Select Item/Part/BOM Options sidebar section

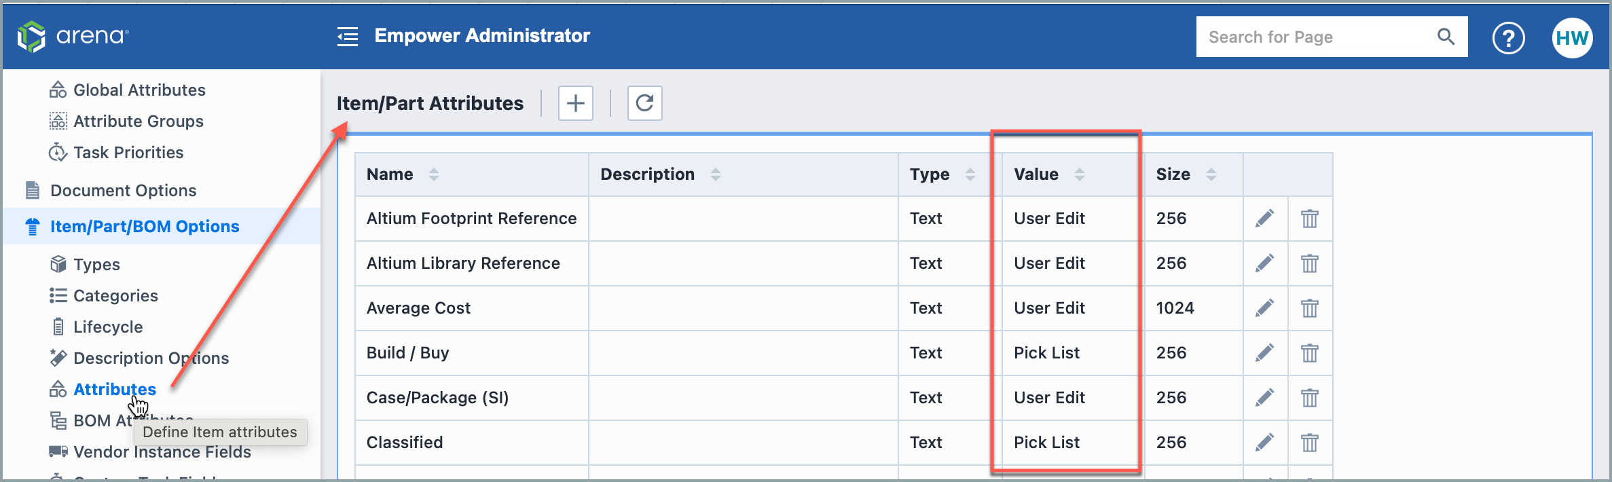[144, 227]
